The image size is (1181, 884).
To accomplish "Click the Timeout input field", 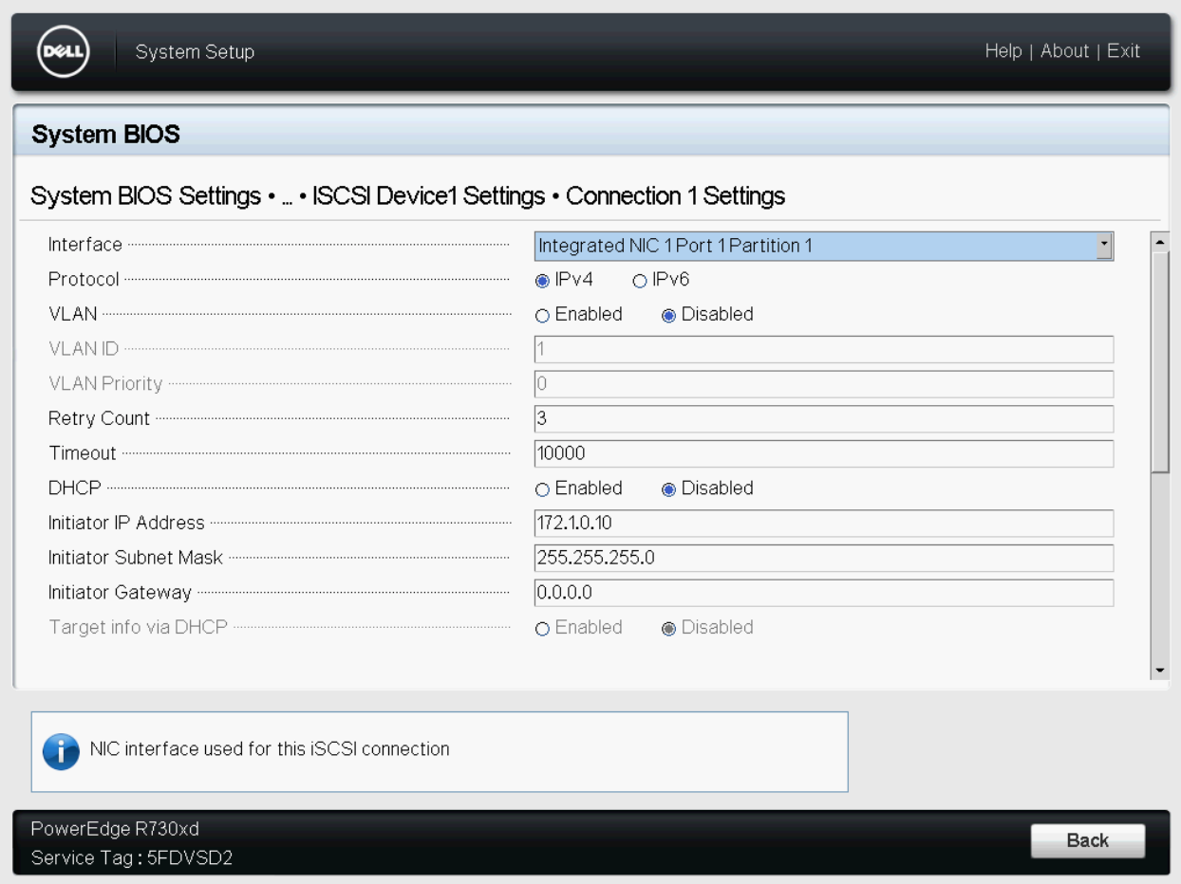I will (x=823, y=453).
